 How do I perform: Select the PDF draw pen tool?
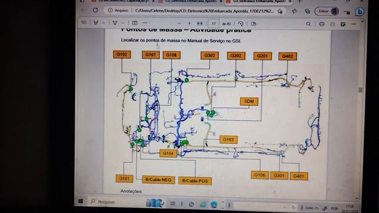pyautogui.click(x=96, y=22)
